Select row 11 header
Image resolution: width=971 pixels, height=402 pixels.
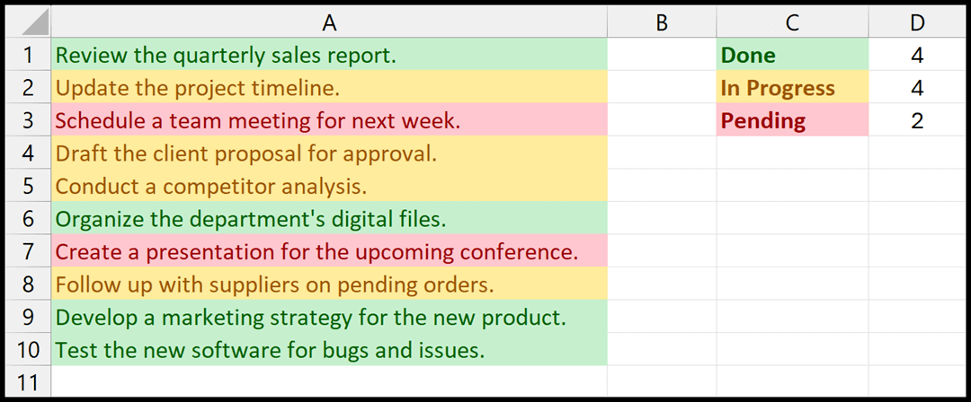29,383
